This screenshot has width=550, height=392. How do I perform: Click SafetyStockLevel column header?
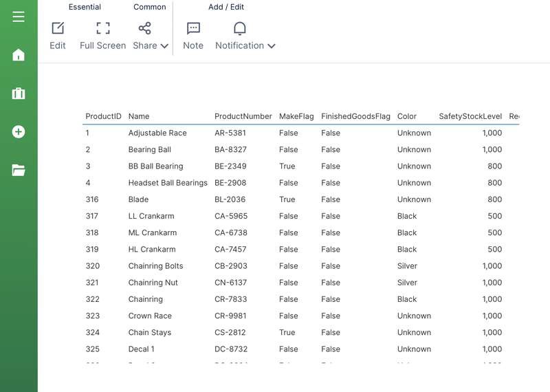pos(470,116)
